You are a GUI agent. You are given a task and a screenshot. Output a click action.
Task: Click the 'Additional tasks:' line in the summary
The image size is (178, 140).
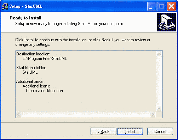click(x=30, y=81)
